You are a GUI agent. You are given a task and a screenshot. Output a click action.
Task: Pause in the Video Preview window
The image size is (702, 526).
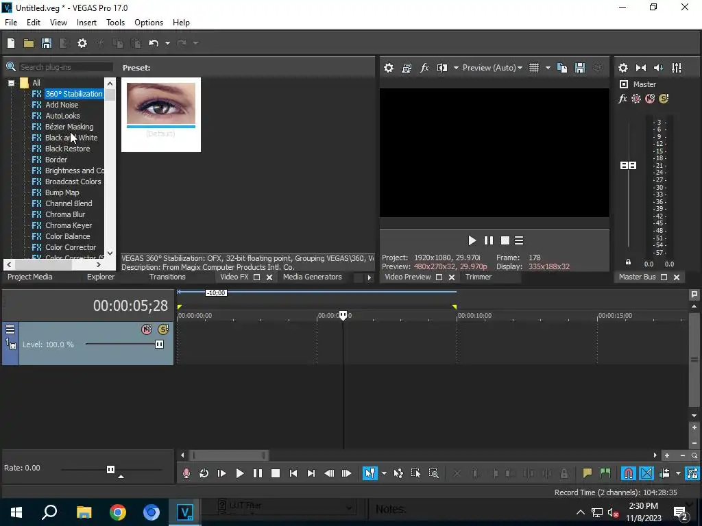(488, 240)
